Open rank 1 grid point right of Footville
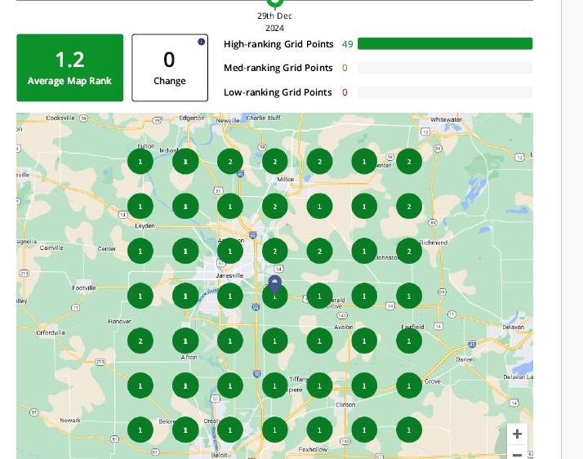Screen dimensions: 583x459 140,296
